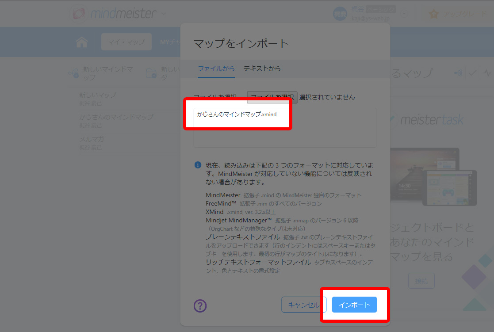Click the upgrade star icon
The height and width of the screenshot is (332, 494).
click(x=433, y=14)
